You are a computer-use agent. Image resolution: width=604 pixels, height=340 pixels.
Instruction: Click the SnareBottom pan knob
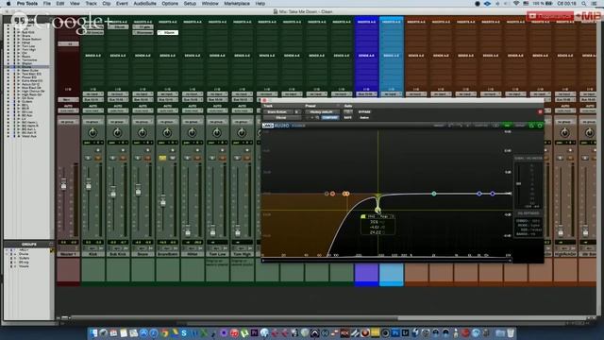[167, 133]
